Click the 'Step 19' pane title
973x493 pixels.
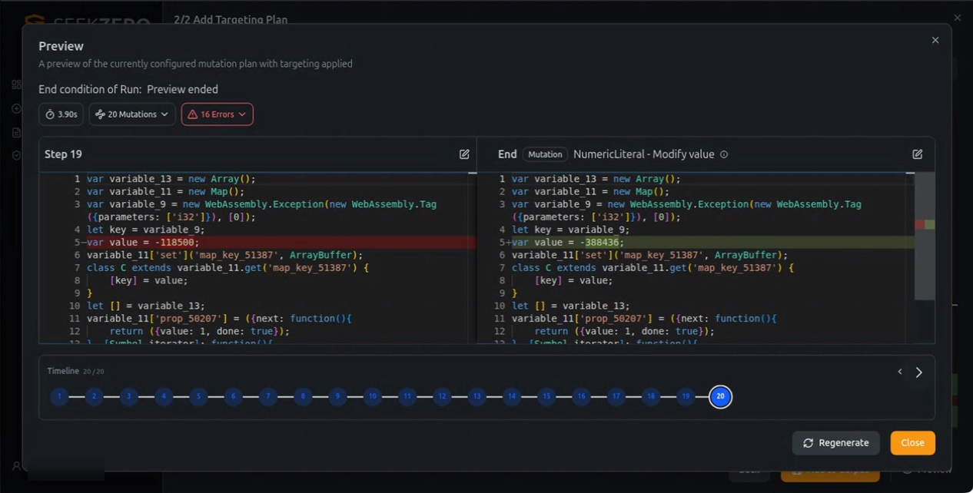pyautogui.click(x=63, y=154)
